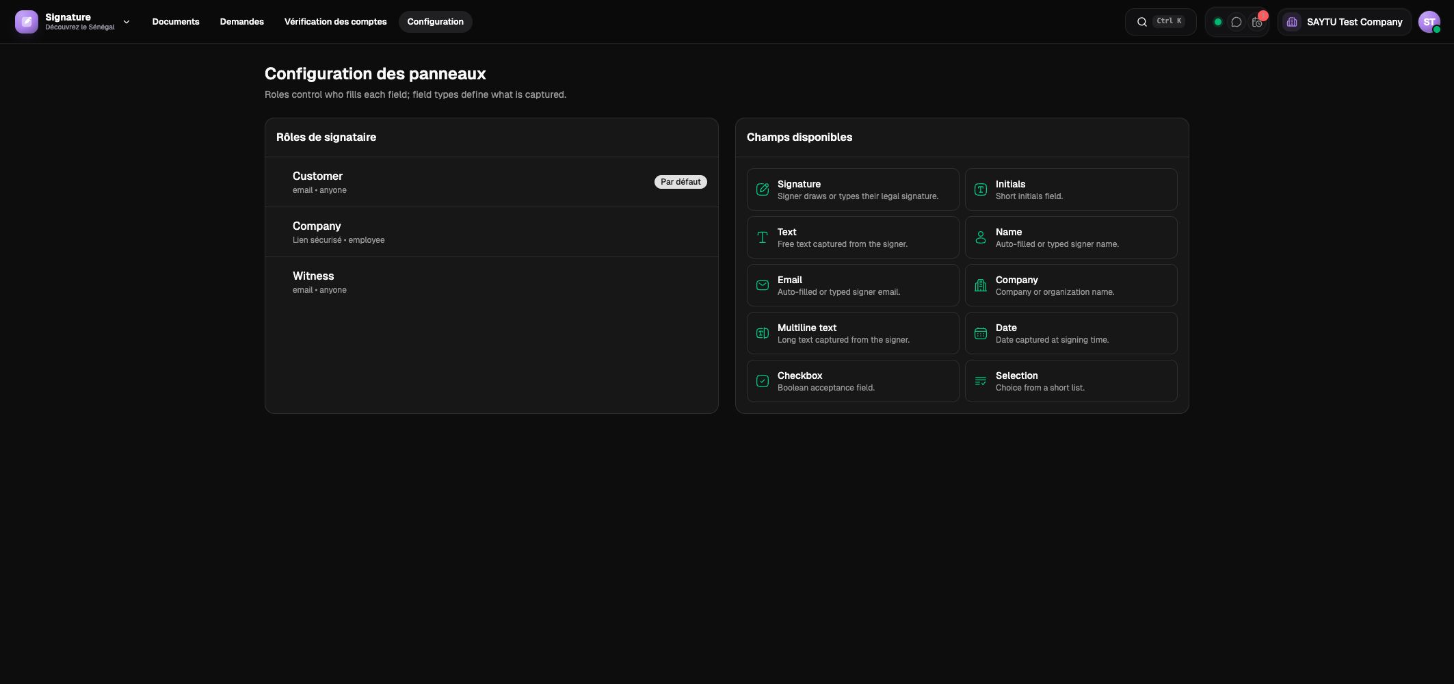This screenshot has width=1454, height=684.
Task: Open the Documents tab
Action: pos(176,22)
